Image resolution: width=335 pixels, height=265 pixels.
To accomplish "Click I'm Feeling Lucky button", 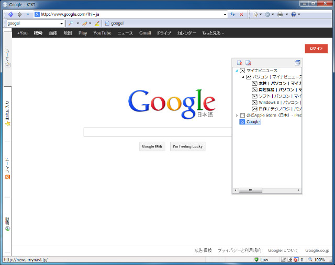I will click(x=188, y=146).
